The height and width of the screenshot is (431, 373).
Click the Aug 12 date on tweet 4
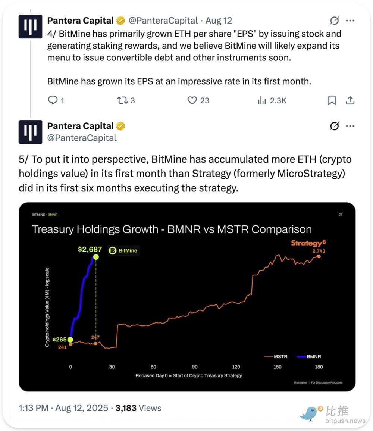click(x=219, y=21)
